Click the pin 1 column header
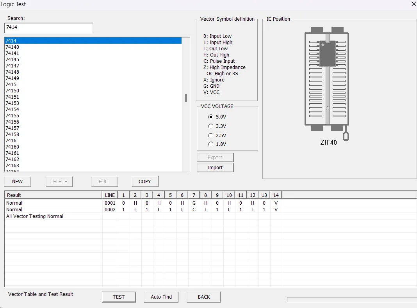417x308 pixels. pos(123,195)
